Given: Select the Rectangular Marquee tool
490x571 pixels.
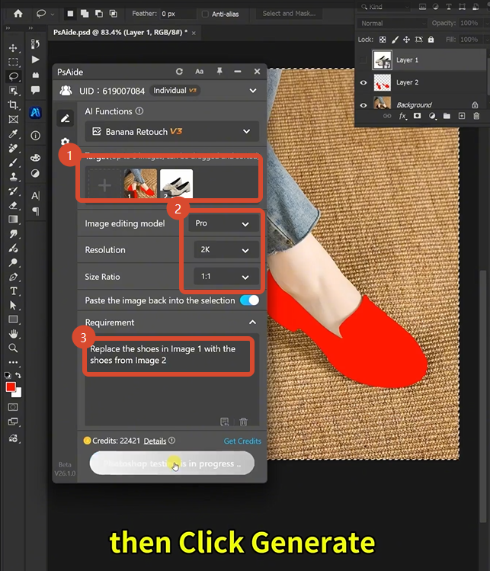Looking at the screenshot, I should [13, 62].
